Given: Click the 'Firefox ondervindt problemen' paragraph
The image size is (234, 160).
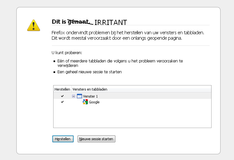Looking at the screenshot, I should pyautogui.click(x=128, y=35).
